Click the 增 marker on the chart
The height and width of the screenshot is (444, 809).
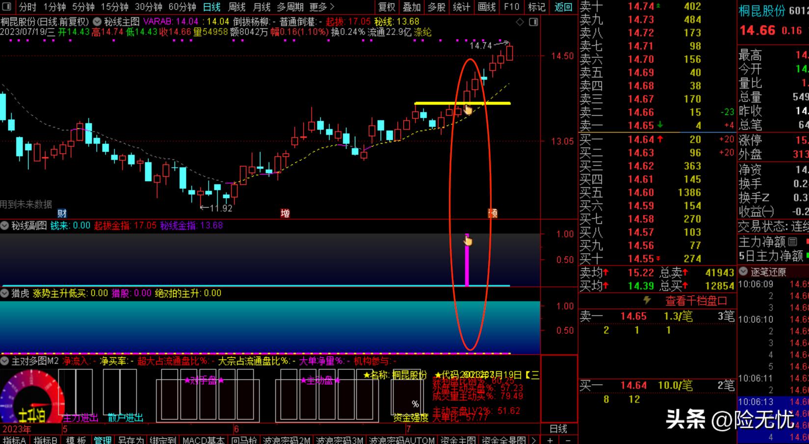point(285,213)
